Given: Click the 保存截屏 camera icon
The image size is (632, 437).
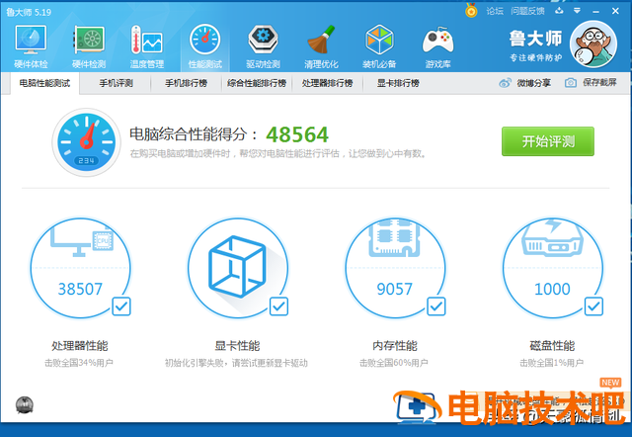Looking at the screenshot, I should tap(571, 83).
